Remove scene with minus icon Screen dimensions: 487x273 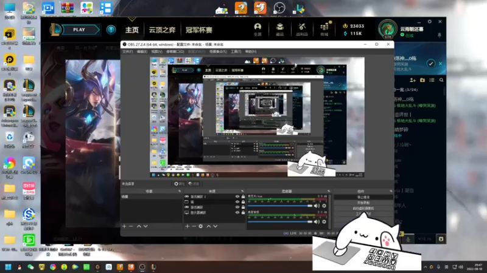pyautogui.click(x=131, y=226)
